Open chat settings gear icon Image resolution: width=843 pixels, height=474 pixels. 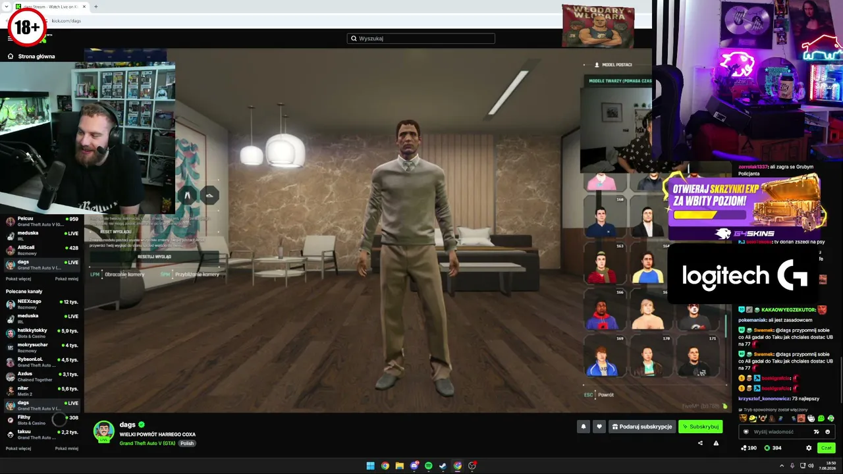click(x=809, y=448)
